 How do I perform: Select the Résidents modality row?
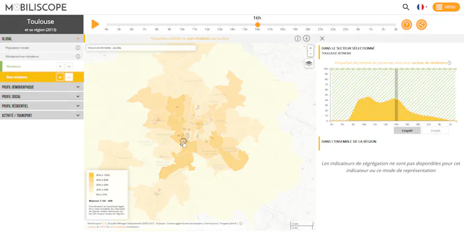(42, 66)
